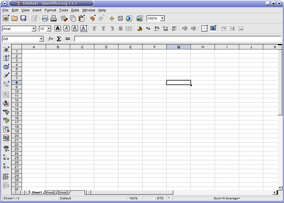Viewport: 284px width, 203px height.
Task: Click the vertical scrollbar down arrow
Action: 280,188
